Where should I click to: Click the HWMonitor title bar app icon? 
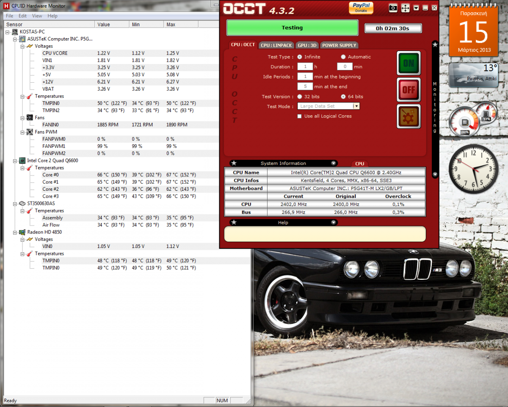6,6
